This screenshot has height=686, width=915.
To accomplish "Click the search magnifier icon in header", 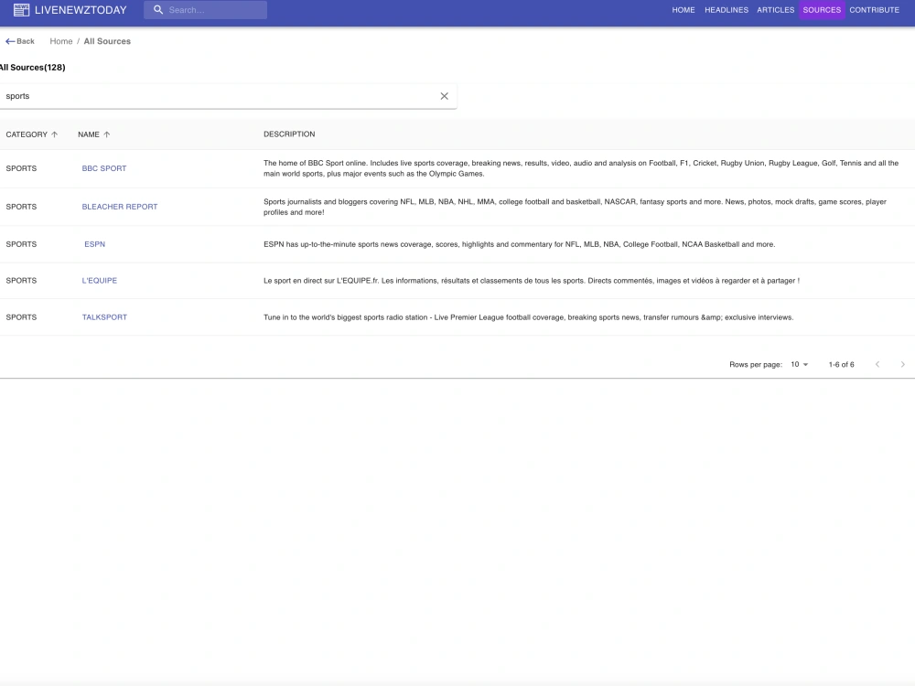I will click(158, 10).
